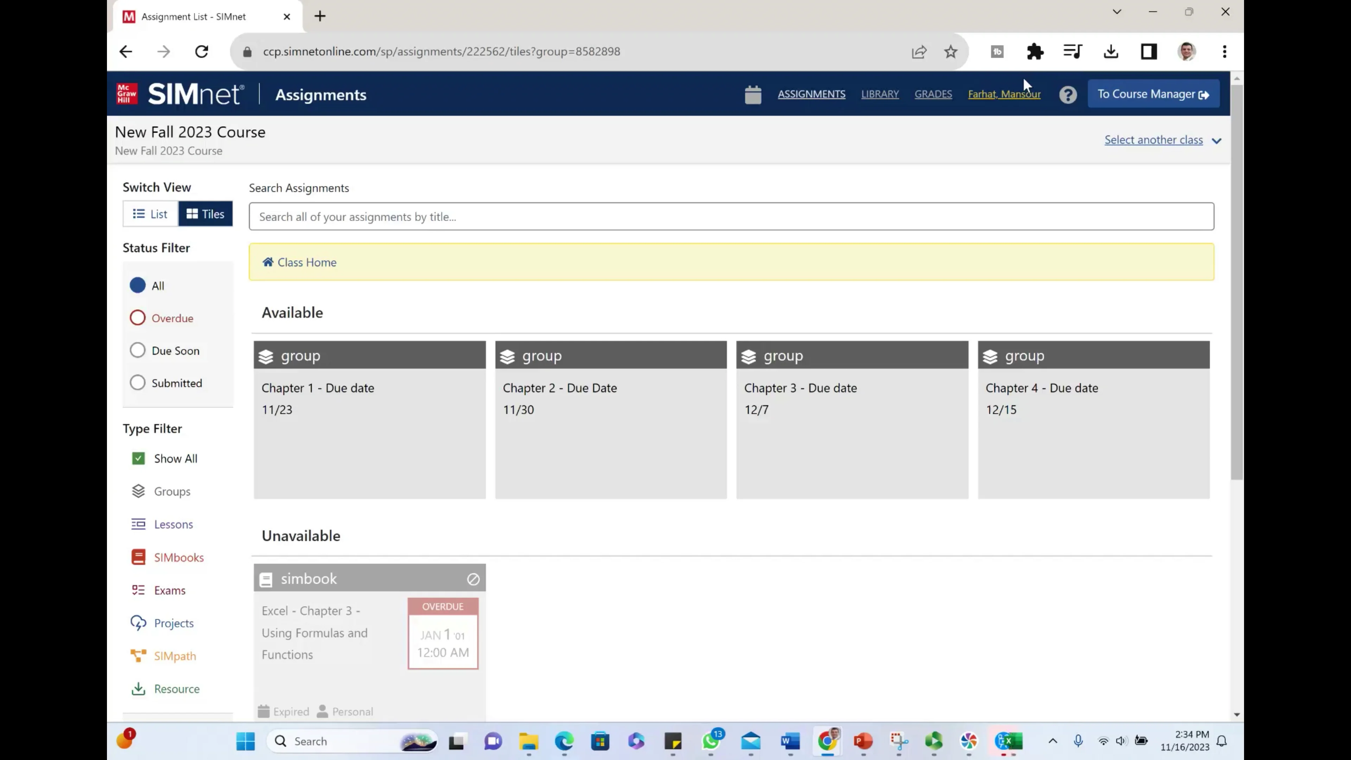Open the Chapter 1 group tile
1351x760 pixels.
pos(370,420)
